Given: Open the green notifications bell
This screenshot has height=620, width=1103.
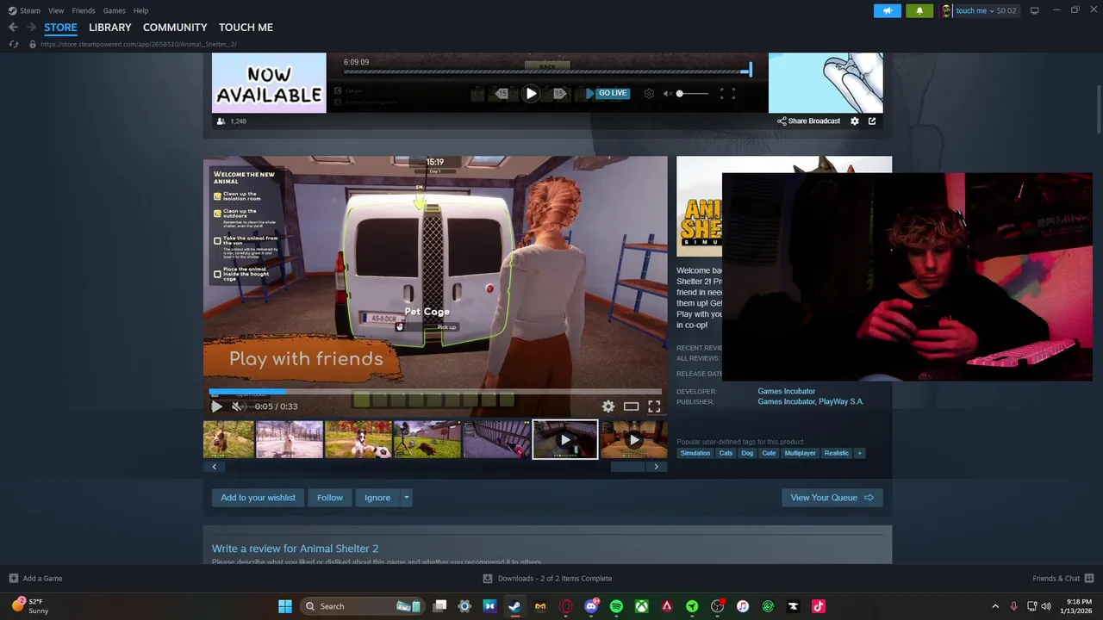Looking at the screenshot, I should coord(919,10).
